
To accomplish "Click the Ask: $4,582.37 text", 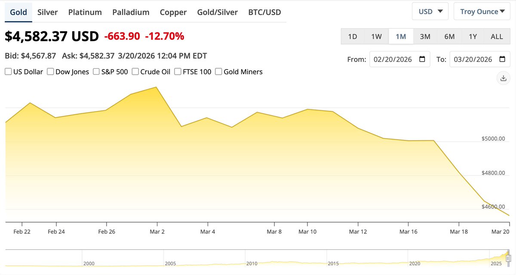I will point(88,56).
